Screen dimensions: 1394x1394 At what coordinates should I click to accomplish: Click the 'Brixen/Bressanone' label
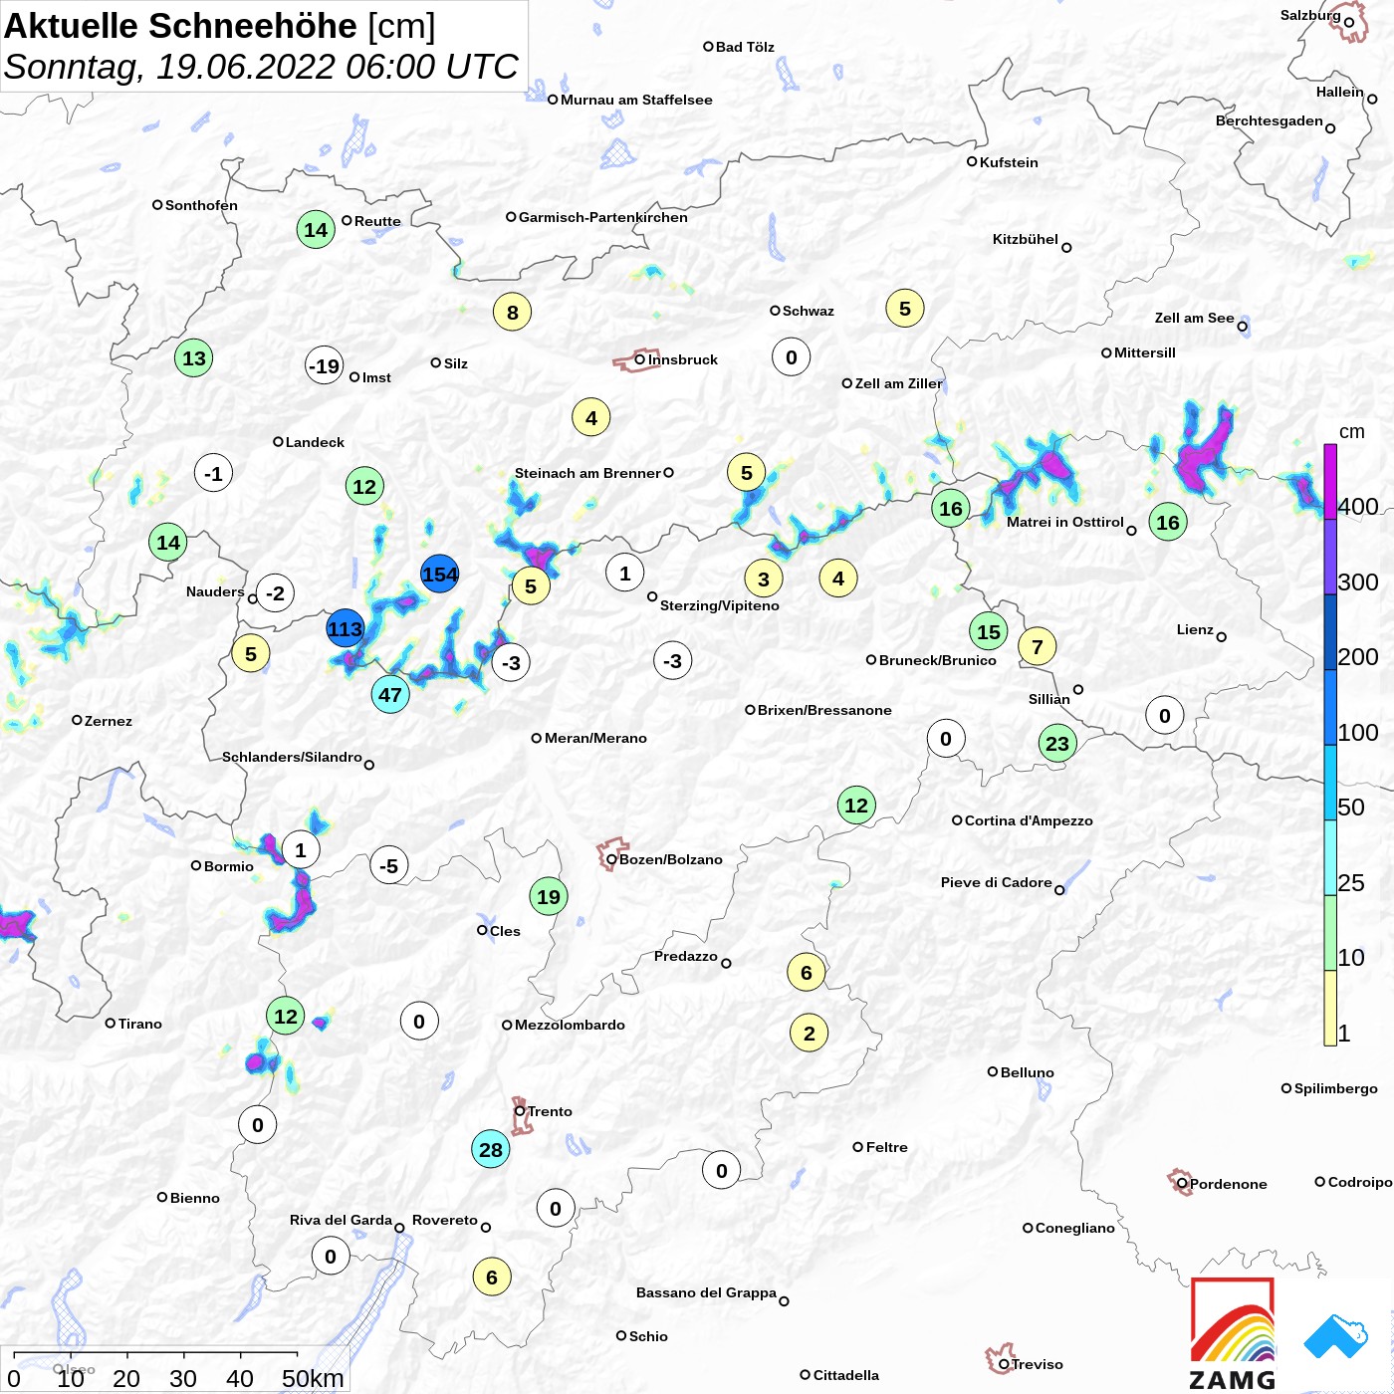824,710
